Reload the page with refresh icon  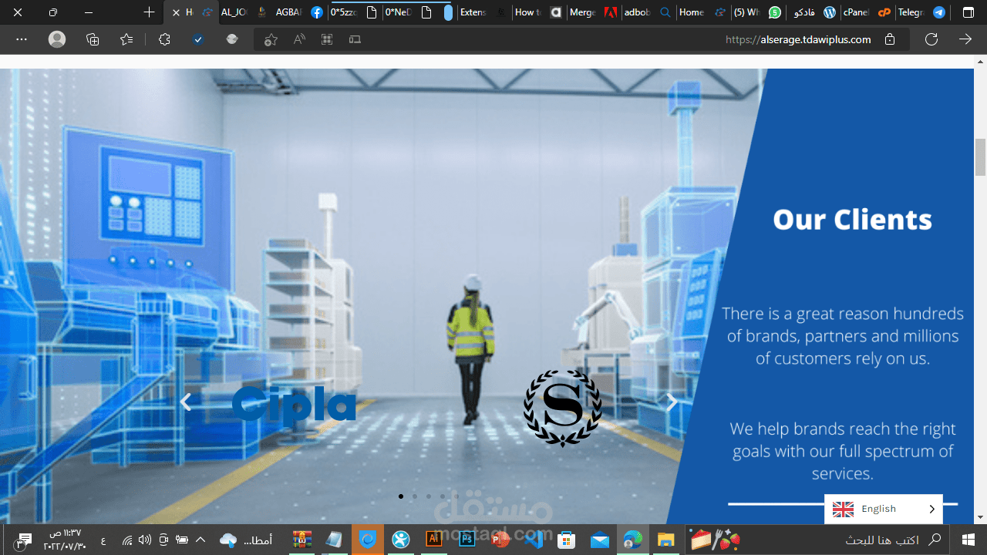(x=931, y=39)
